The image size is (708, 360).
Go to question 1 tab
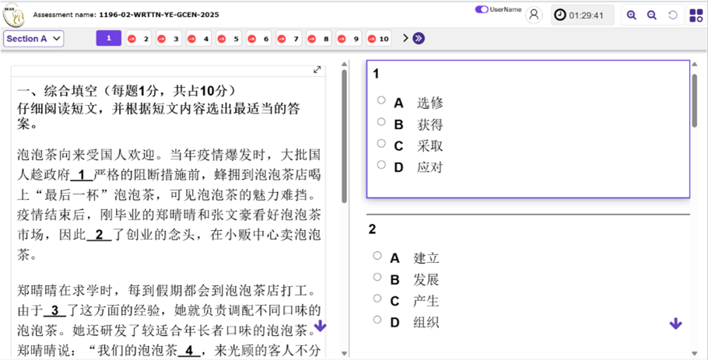coord(109,38)
